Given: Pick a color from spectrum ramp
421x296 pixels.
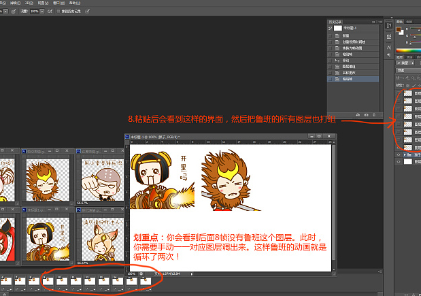Looking at the screenshot, I should pos(409,50).
